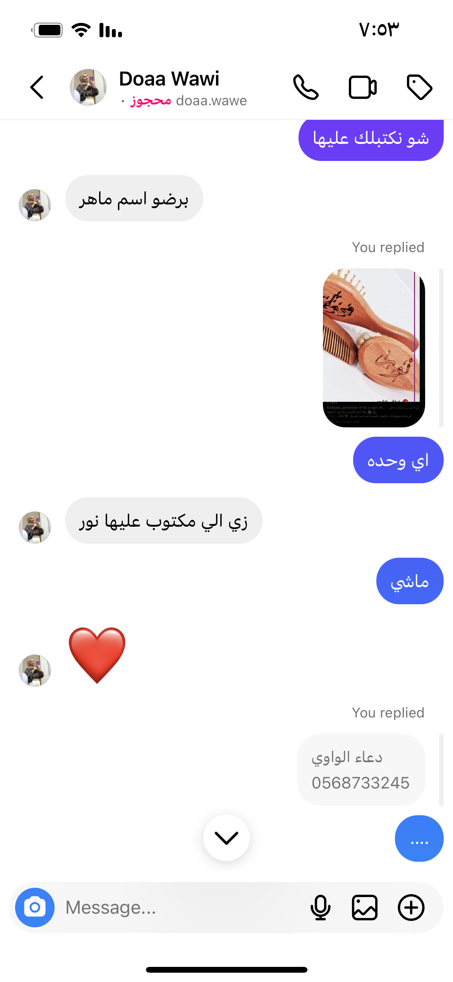Open the label tag icon

[x=419, y=87]
